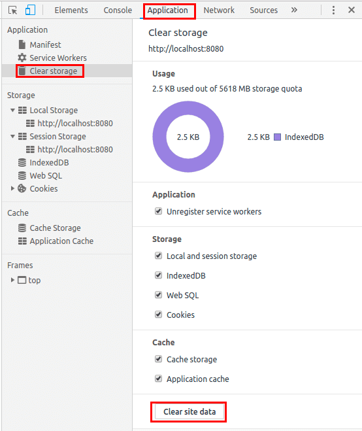The height and width of the screenshot is (431, 362).
Task: Uncheck Local and session storage
Action: click(x=159, y=256)
